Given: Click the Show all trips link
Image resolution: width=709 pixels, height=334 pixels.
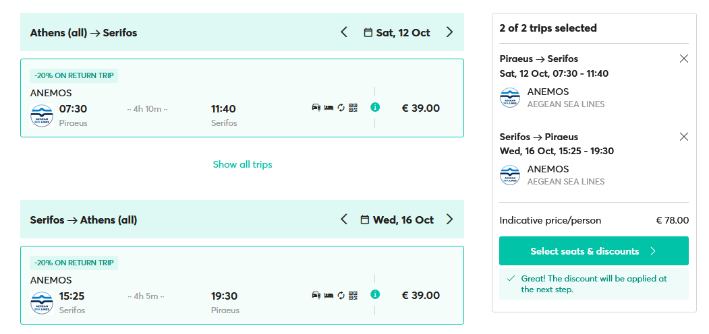Looking at the screenshot, I should (242, 164).
